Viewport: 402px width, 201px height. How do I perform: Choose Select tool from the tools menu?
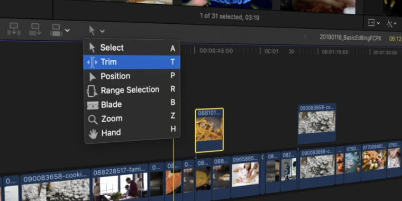click(x=132, y=48)
